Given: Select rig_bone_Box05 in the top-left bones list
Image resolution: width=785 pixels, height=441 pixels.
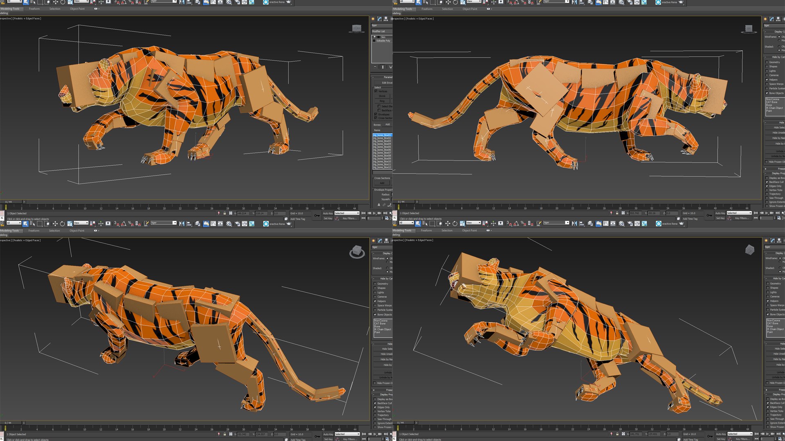Looking at the screenshot, I should pos(382,147).
